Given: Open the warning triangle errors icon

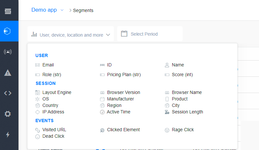Looking at the screenshot, I should pyautogui.click(x=8, y=73).
